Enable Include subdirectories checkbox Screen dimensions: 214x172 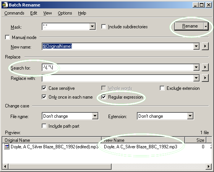[x=104, y=26]
